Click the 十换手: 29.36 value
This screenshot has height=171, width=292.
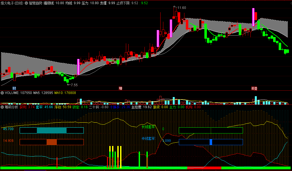point(120,107)
